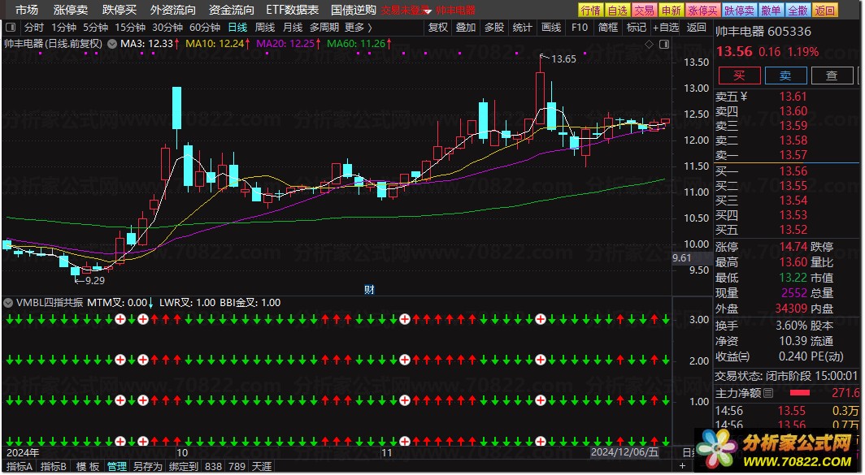
Task: Expand the round dropdown beside 帅丰电器(日线.前复权)
Action: click(112, 44)
